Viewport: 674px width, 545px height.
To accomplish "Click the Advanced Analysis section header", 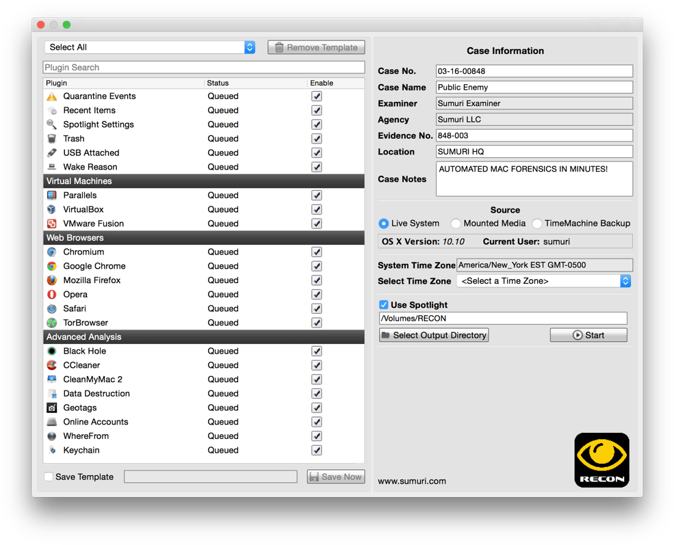I will pyautogui.click(x=204, y=336).
